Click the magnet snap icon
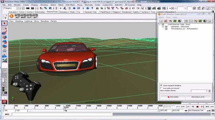Screen dimensions: 215x120 127,8
